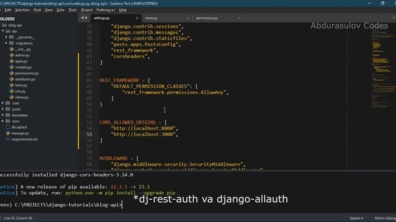Open the Selection menu
The width and height of the screenshot is (396, 222).
coord(22,10)
